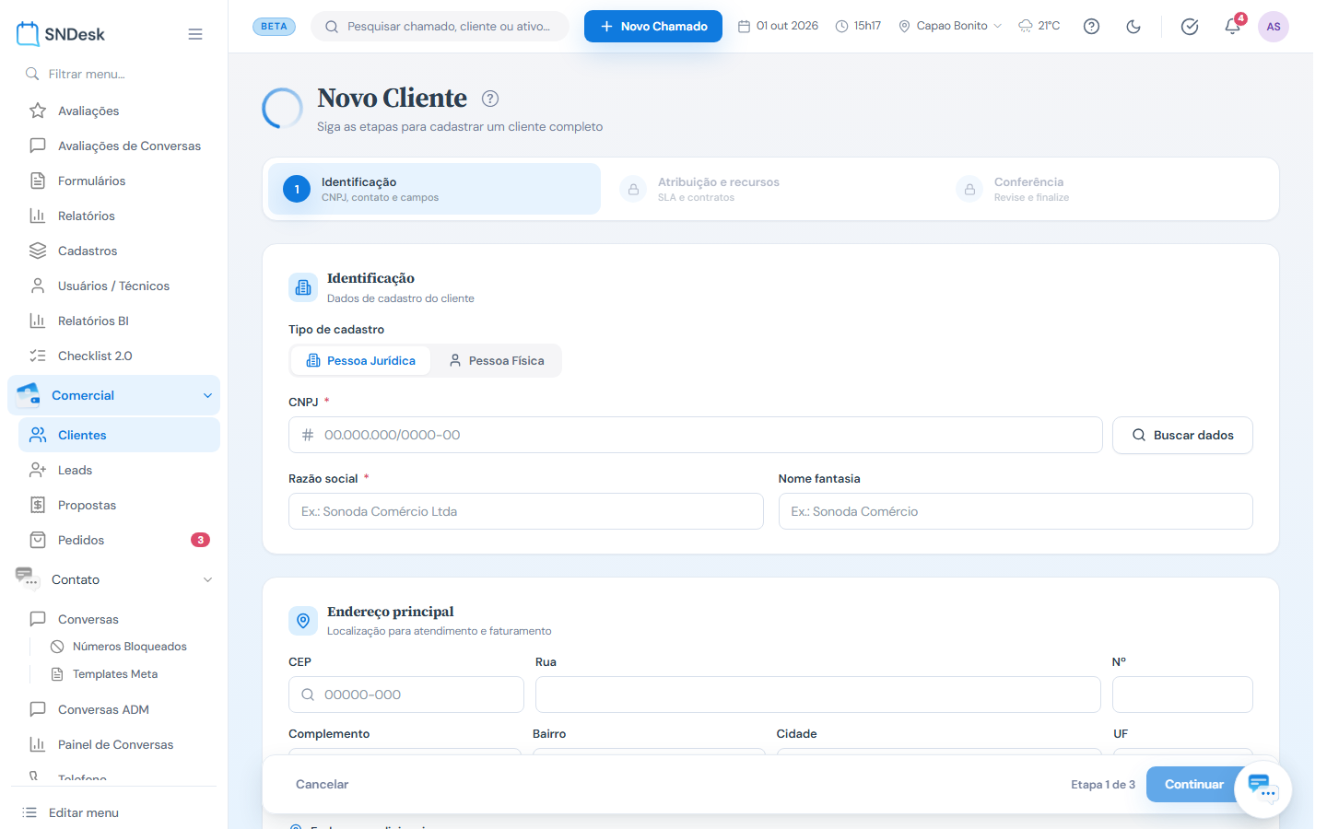Open the help question-mark icon in top bar
Image resolution: width=1327 pixels, height=829 pixels.
(1091, 27)
